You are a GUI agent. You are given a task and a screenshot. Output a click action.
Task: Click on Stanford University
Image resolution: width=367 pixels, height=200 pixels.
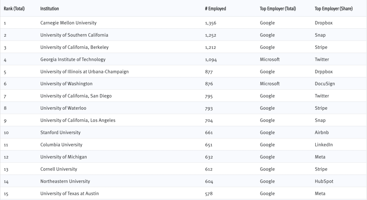(x=60, y=132)
